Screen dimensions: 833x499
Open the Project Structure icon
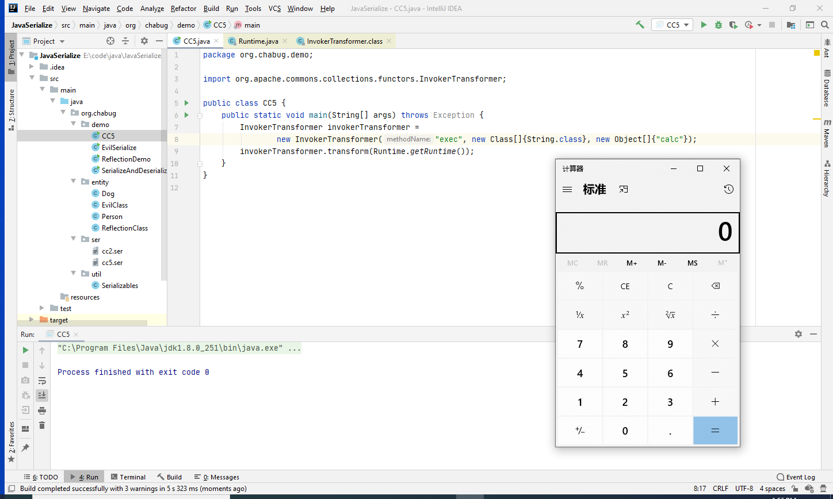pos(791,25)
